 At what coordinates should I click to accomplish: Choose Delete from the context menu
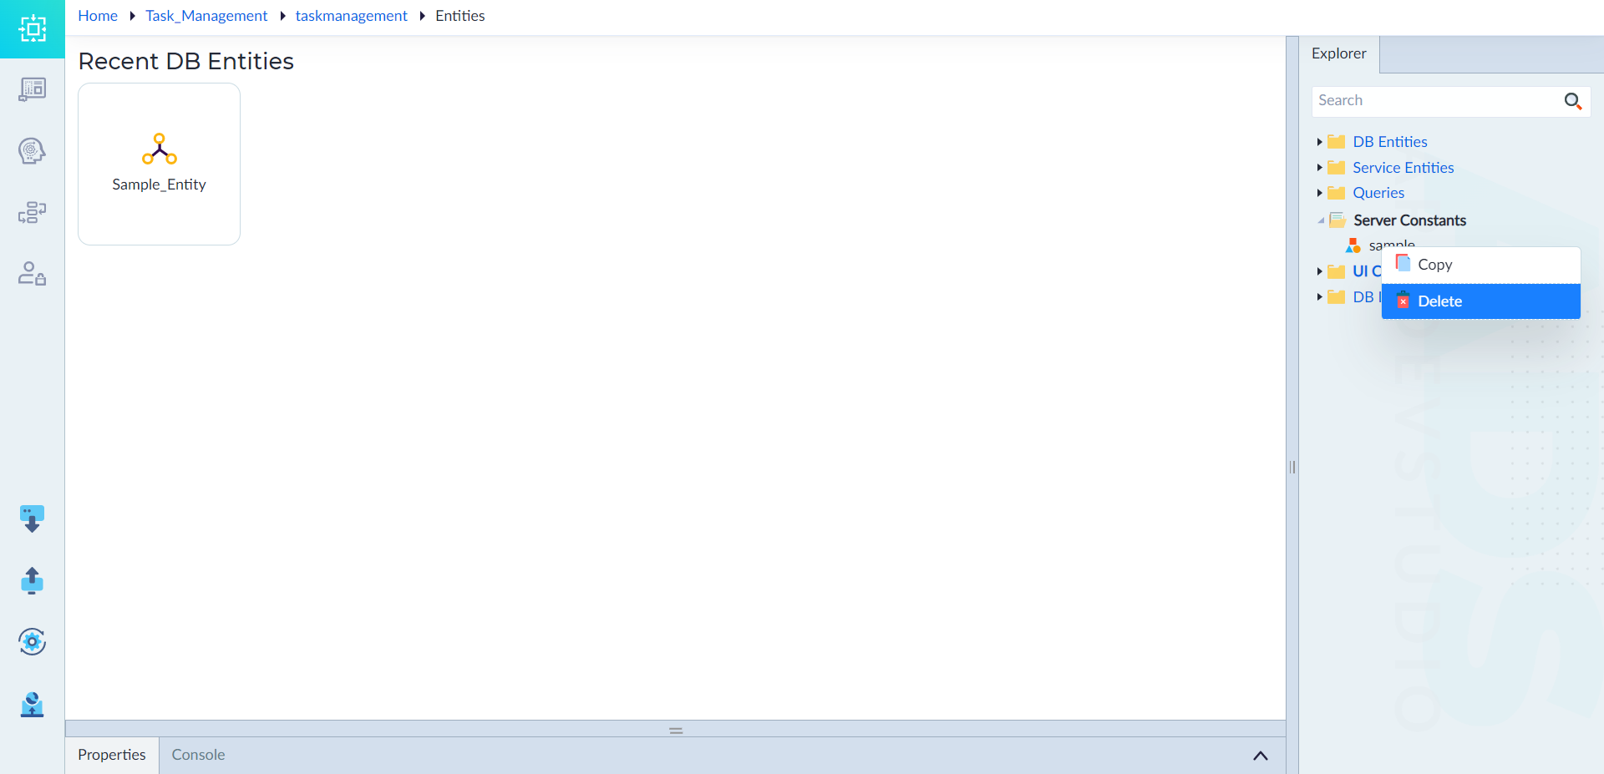pos(1480,301)
